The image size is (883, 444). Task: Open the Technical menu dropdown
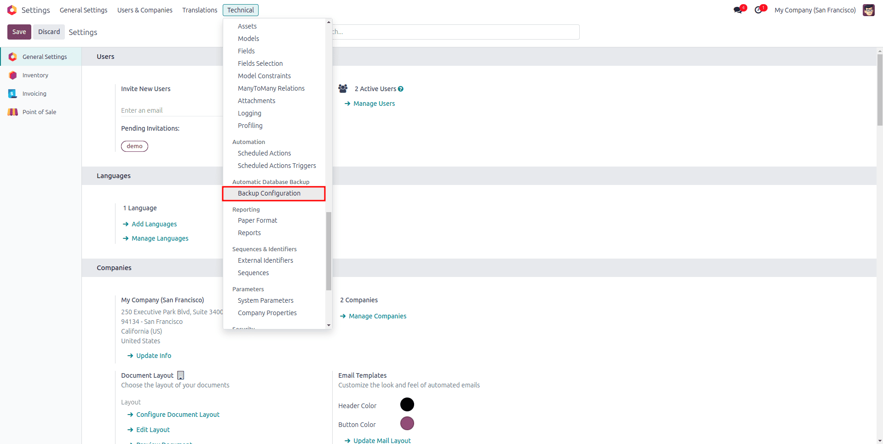point(240,10)
